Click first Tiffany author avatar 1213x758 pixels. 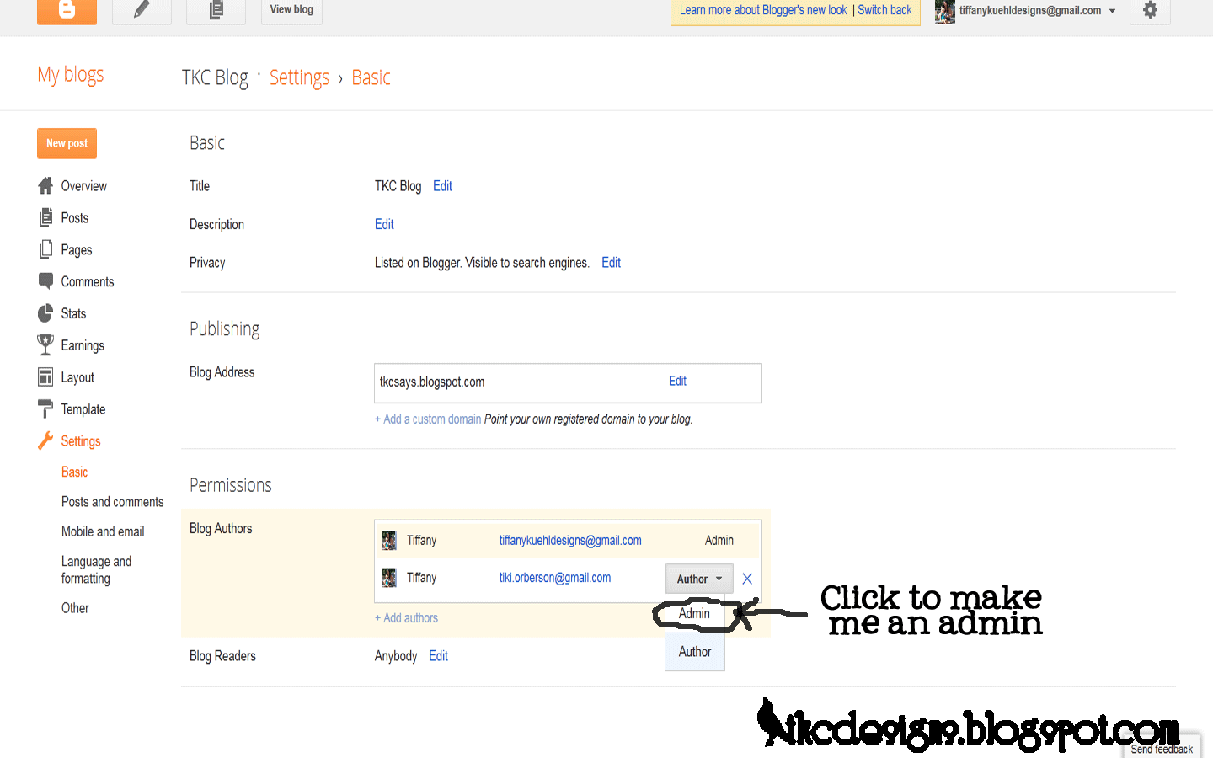(388, 541)
